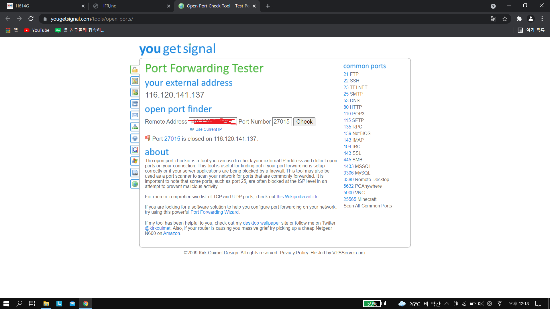This screenshot has width=550, height=309.
Task: Open Chrome extensions puzzle icon
Action: click(519, 19)
